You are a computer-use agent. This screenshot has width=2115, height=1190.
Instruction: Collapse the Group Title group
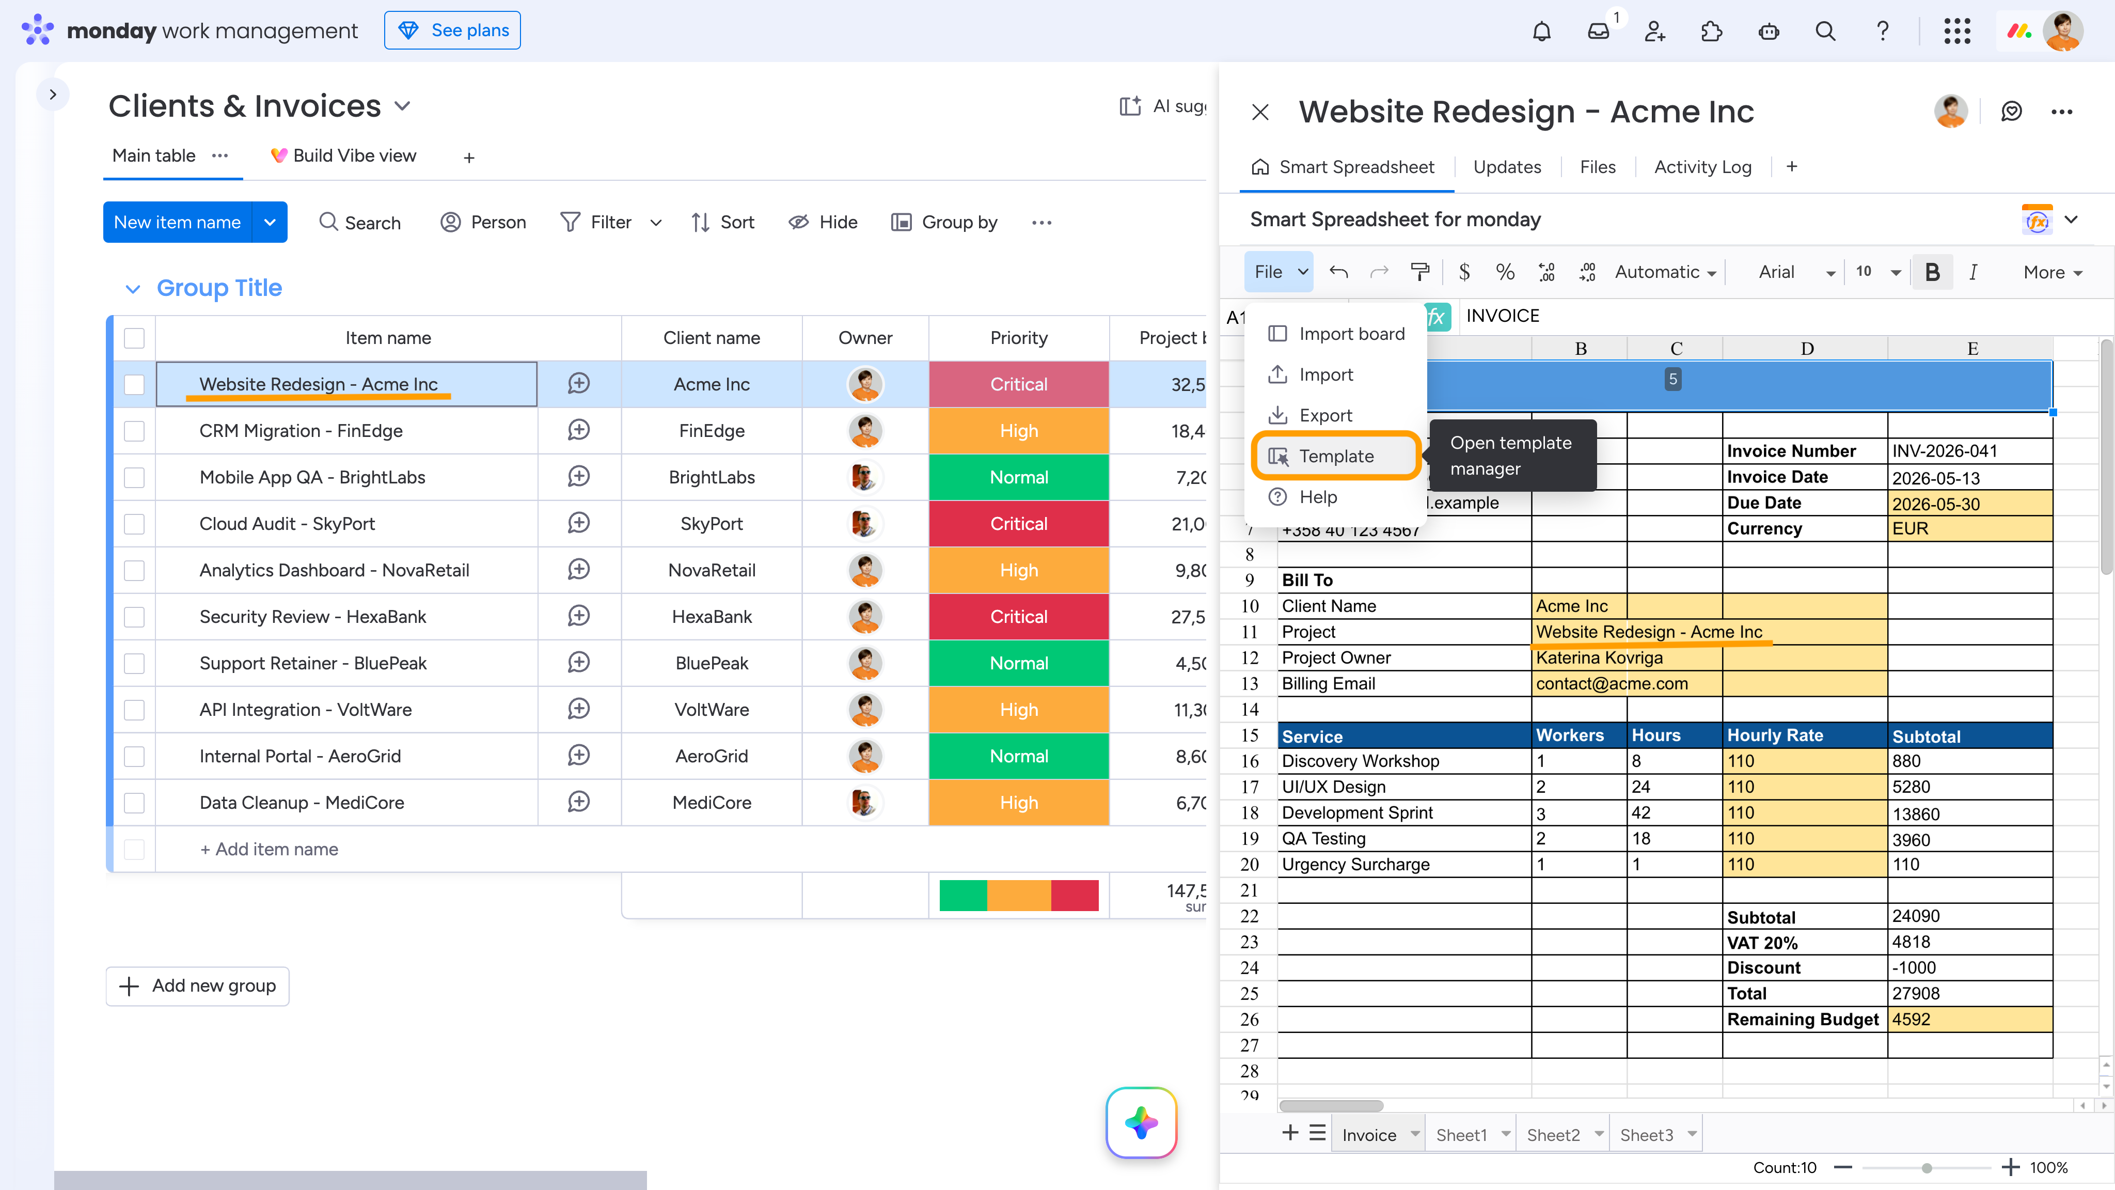[x=132, y=288]
